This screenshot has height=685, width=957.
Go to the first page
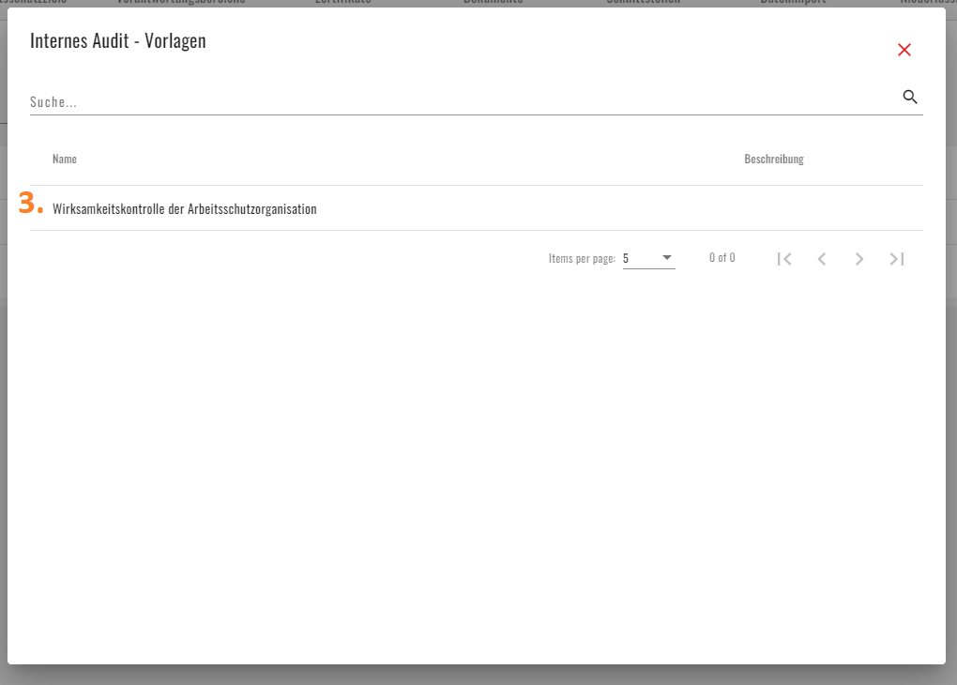[x=785, y=259]
